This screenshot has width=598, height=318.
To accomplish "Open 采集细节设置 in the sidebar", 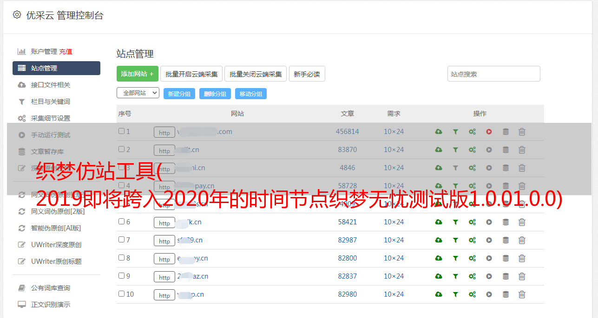I will pos(51,118).
